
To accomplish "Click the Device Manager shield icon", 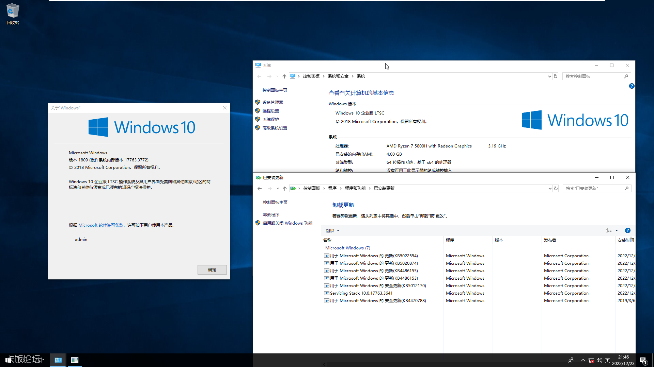I will pyautogui.click(x=258, y=102).
